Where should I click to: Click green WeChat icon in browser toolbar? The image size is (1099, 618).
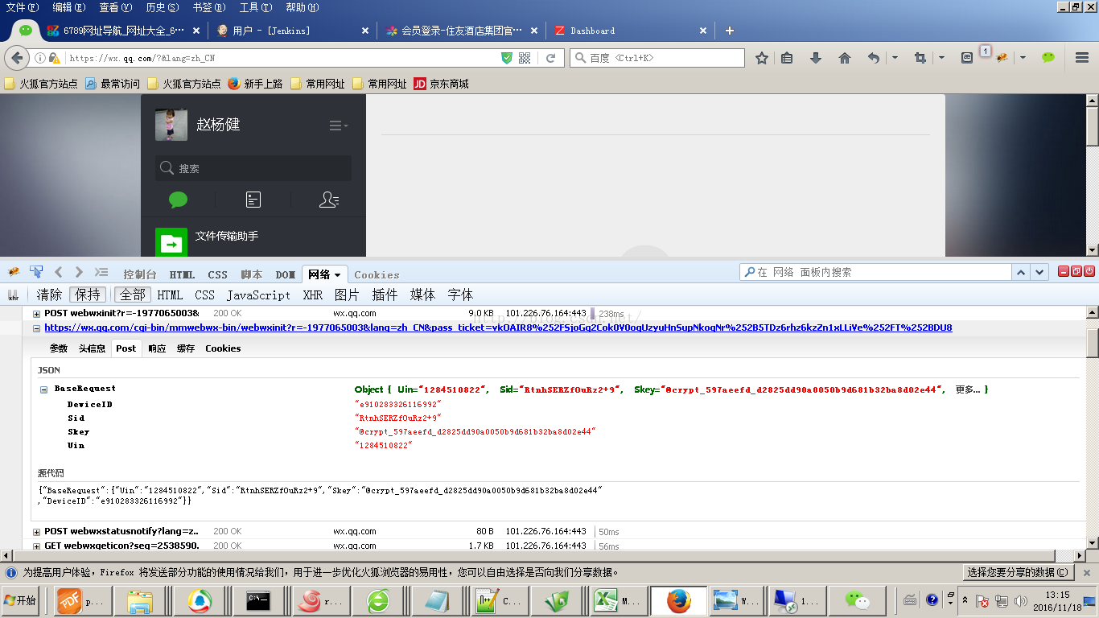(x=1048, y=58)
